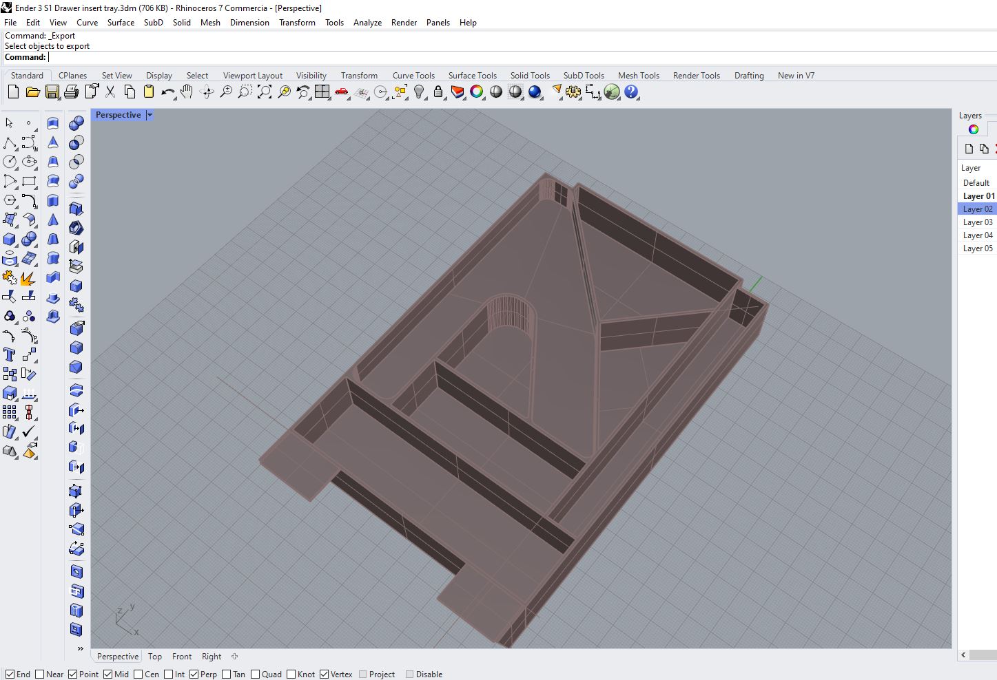Cut selection with the scissors icon
Image resolution: width=997 pixels, height=680 pixels.
[110, 92]
